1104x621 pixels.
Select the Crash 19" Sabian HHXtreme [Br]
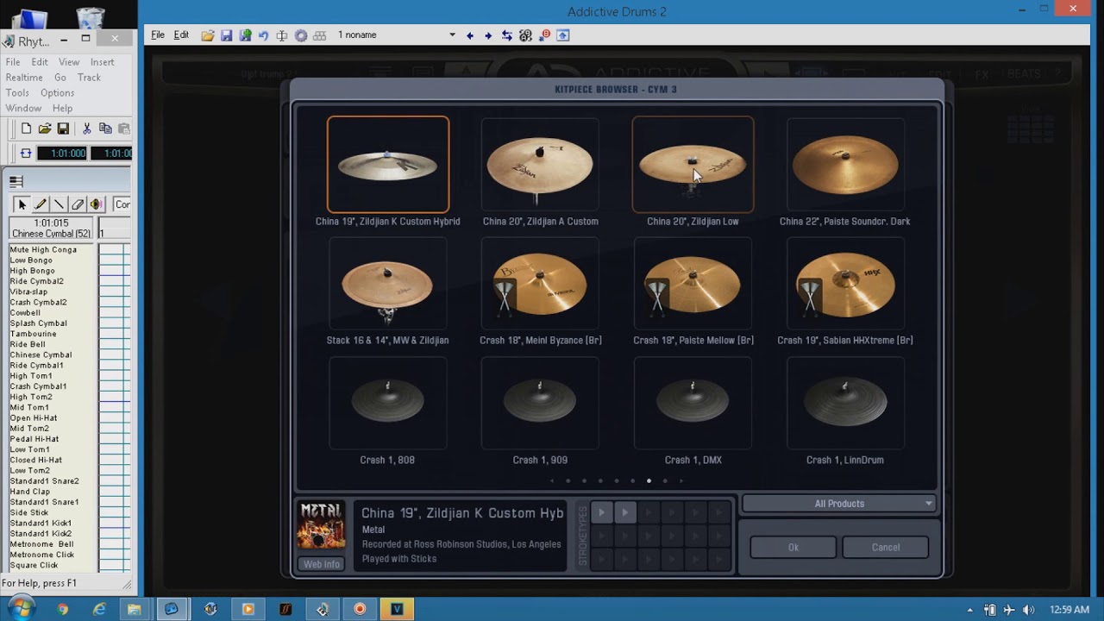pos(845,284)
